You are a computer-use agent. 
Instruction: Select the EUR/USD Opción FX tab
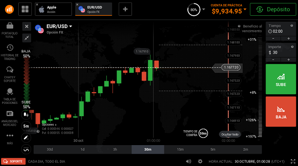click(94, 9)
